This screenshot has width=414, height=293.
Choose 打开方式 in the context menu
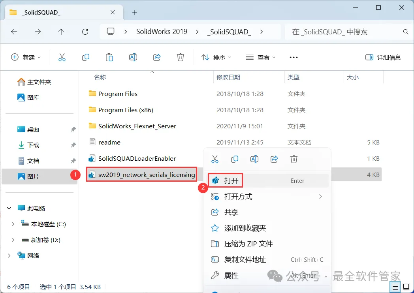[x=267, y=197]
